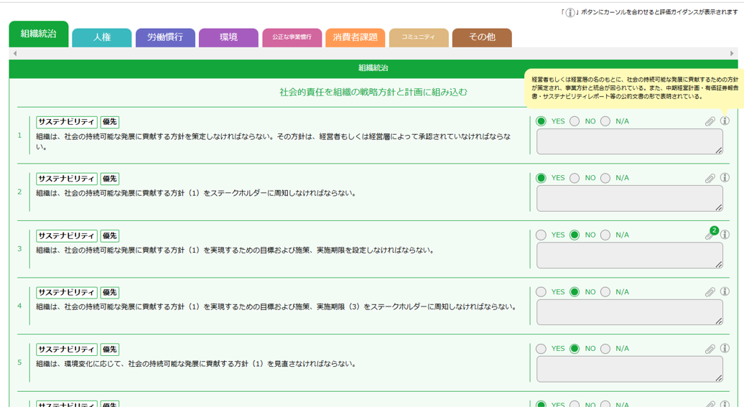Open paperclip with badge 2 on question 3
Screen dimensions: 744x407
(x=710, y=234)
